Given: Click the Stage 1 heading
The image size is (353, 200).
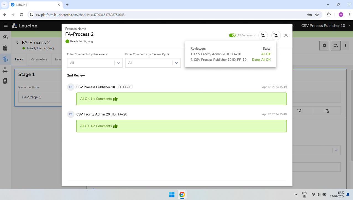Looking at the screenshot, I should coord(27,74).
